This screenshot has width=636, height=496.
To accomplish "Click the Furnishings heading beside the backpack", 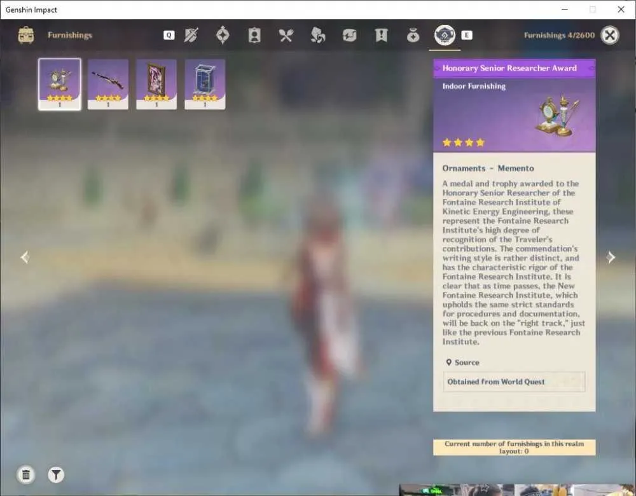I will (x=70, y=35).
